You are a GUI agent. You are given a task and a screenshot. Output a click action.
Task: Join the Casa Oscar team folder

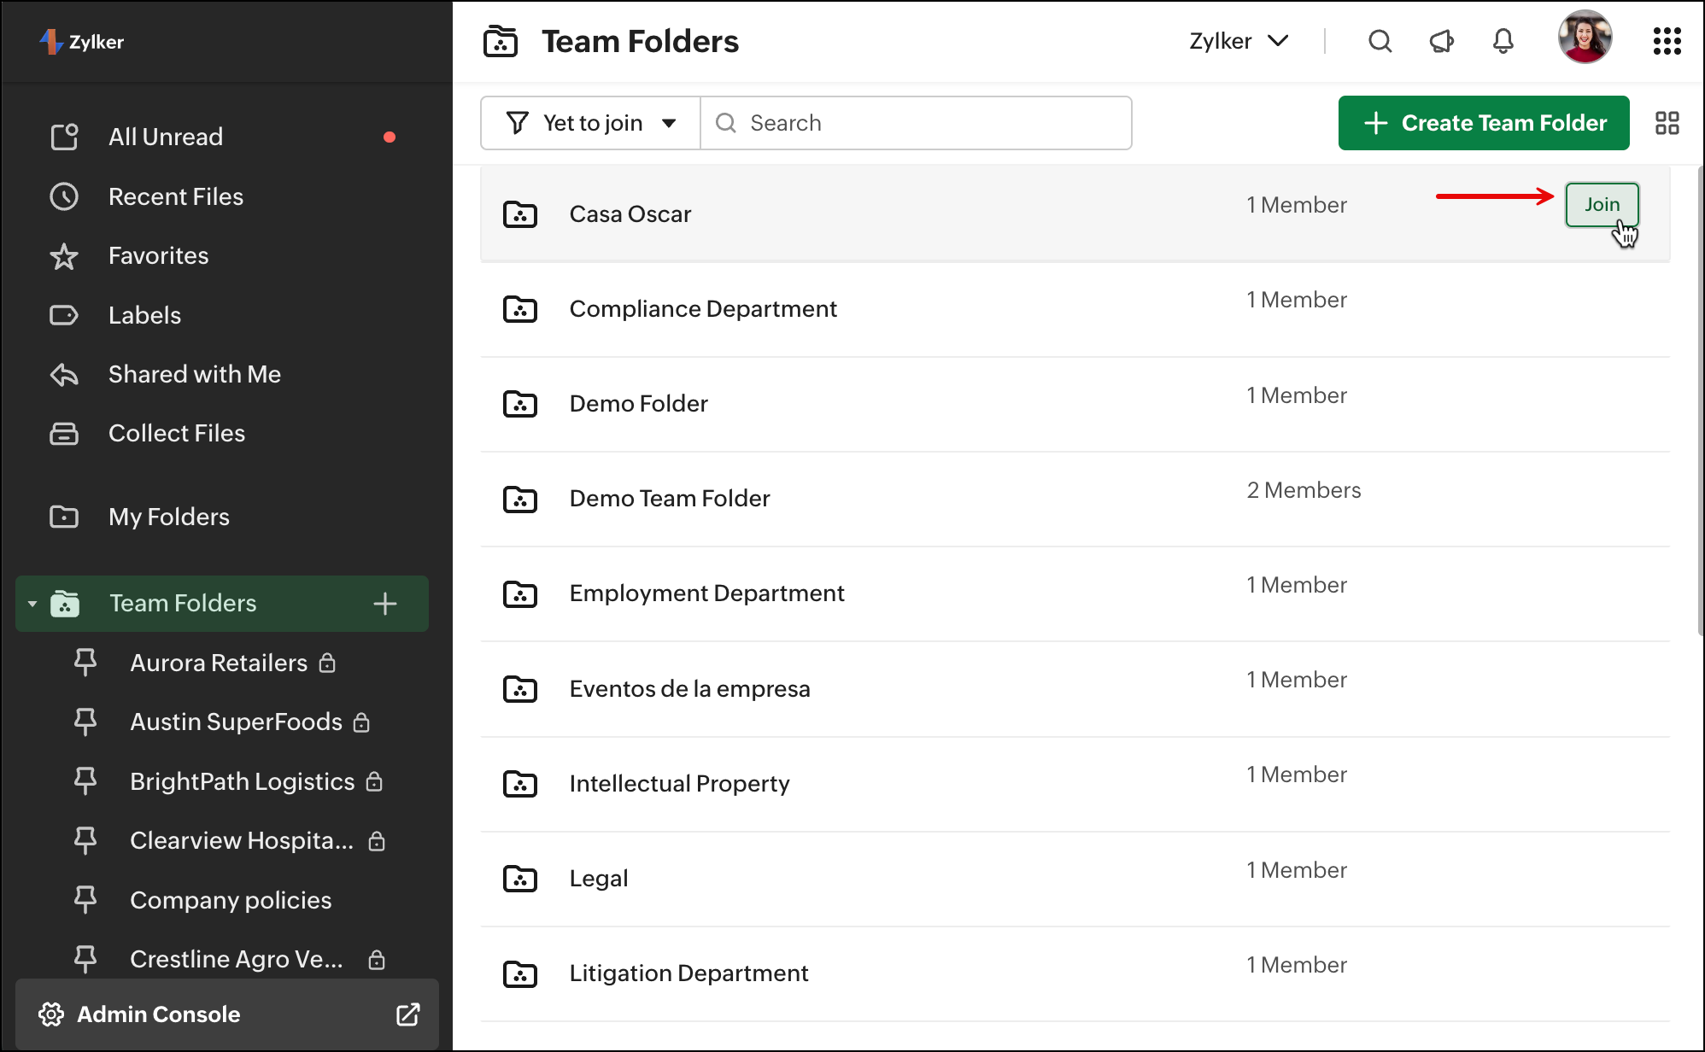click(1602, 205)
